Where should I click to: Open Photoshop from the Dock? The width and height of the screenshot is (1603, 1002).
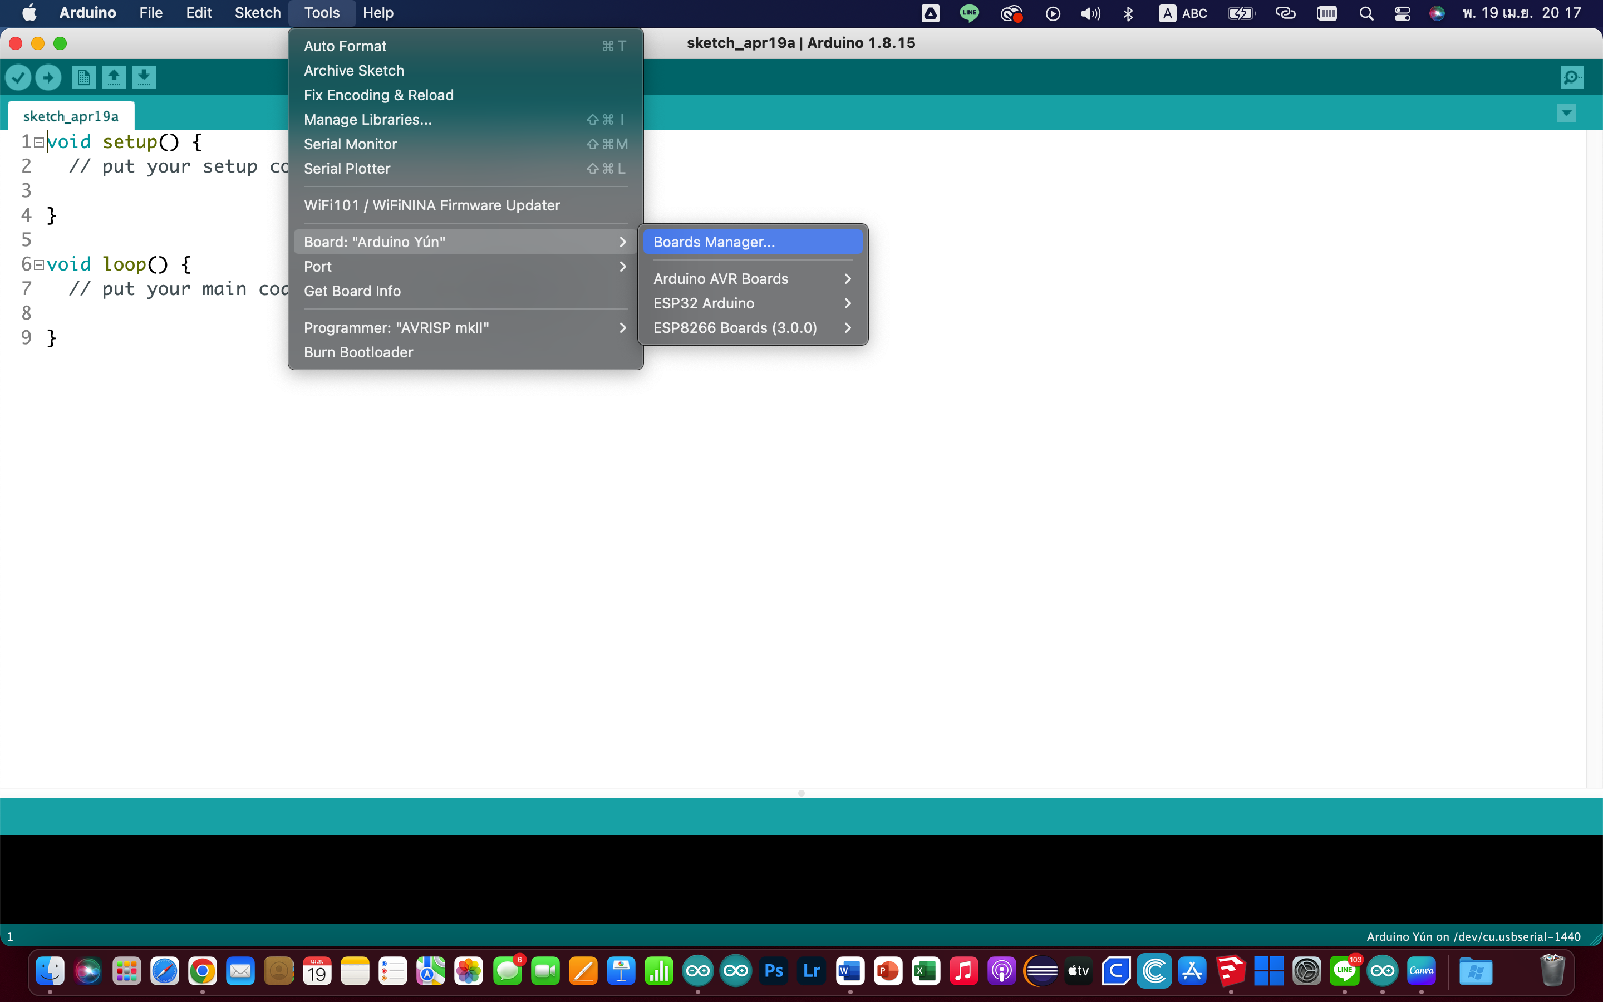tap(774, 971)
